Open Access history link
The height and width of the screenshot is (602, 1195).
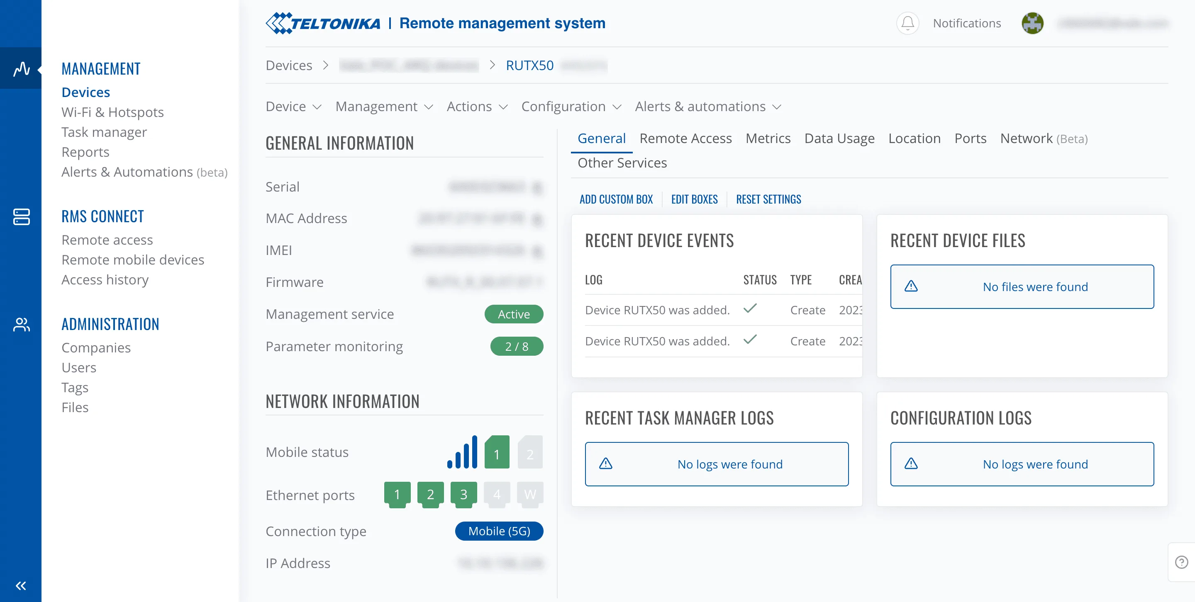click(105, 280)
